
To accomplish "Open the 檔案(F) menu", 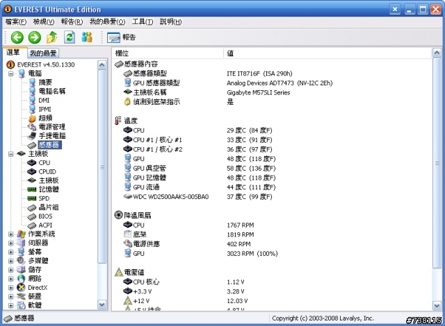I will pos(15,22).
